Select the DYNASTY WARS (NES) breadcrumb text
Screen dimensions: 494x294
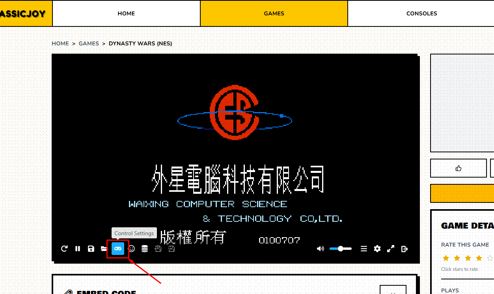click(x=140, y=43)
